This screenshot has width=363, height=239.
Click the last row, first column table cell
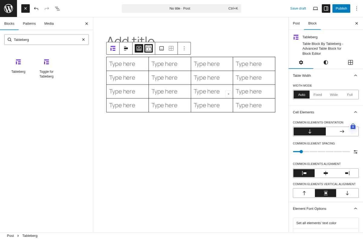click(x=127, y=105)
